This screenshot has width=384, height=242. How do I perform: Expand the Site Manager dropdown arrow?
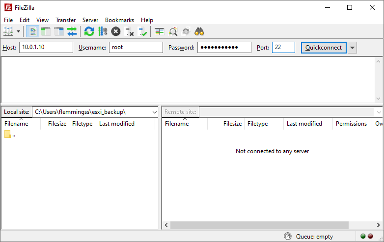click(18, 31)
